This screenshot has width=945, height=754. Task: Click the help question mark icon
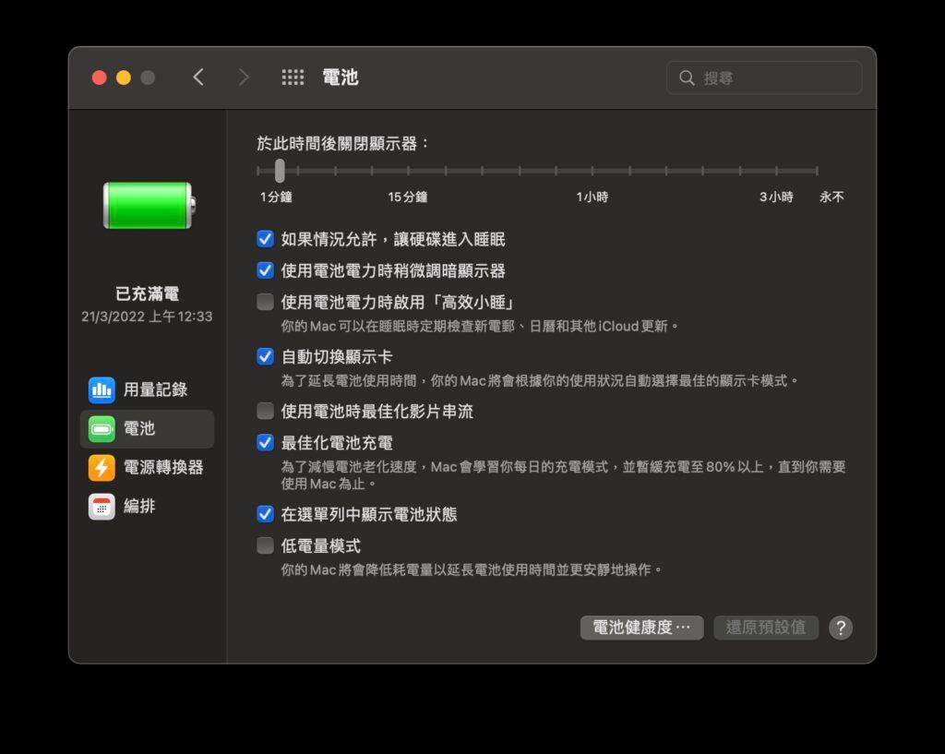(x=841, y=628)
